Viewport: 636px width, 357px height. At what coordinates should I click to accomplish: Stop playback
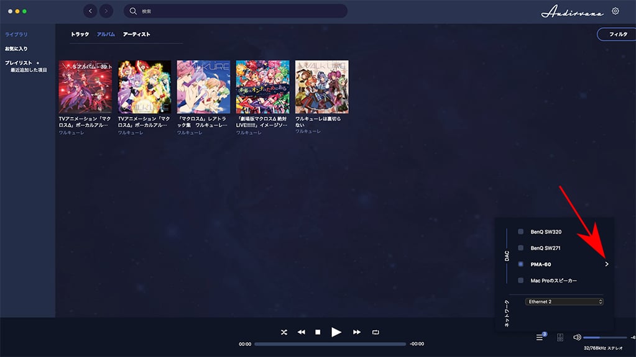click(318, 332)
